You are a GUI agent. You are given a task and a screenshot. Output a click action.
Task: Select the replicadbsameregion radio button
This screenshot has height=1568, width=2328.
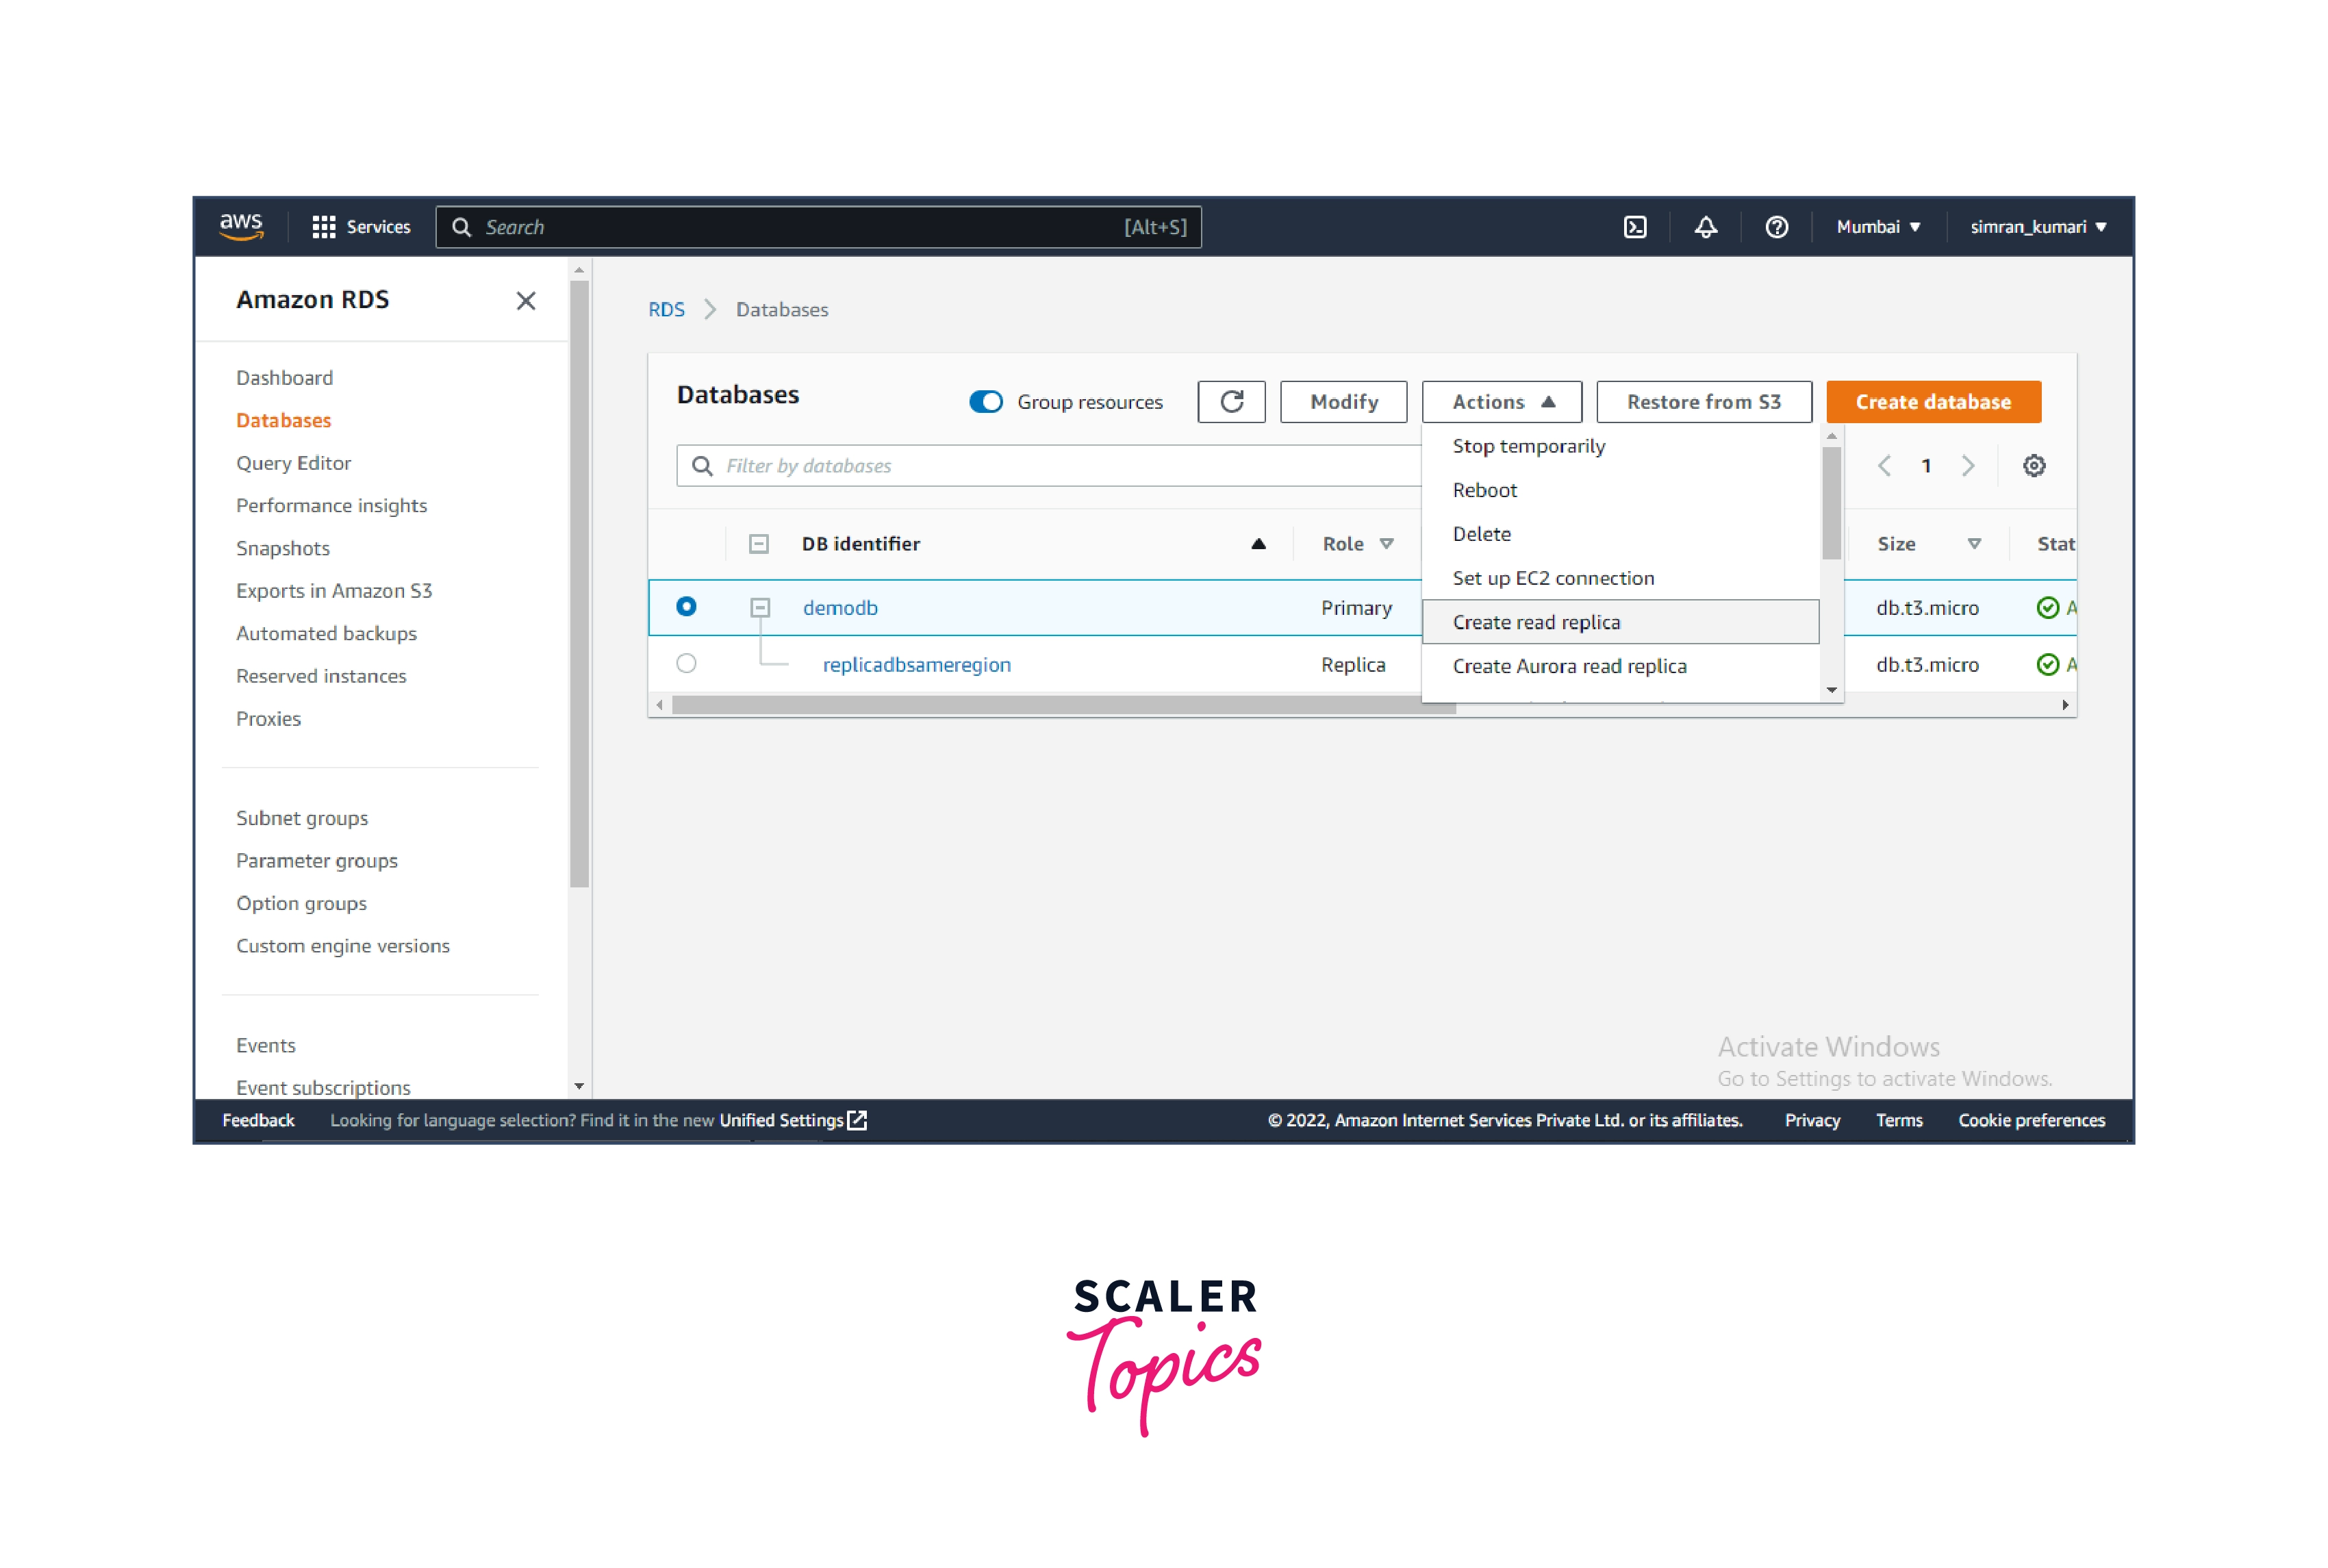686,664
